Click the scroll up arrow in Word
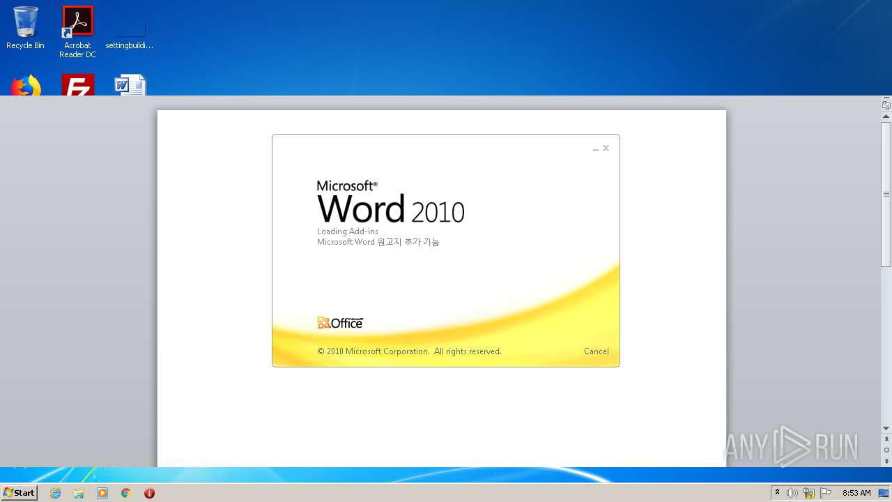The image size is (892, 502). (x=886, y=116)
